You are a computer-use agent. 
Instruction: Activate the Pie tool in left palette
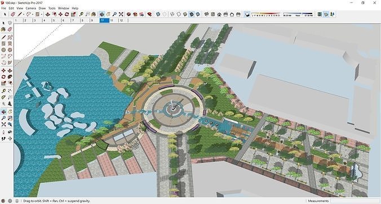pyautogui.click(x=10, y=62)
